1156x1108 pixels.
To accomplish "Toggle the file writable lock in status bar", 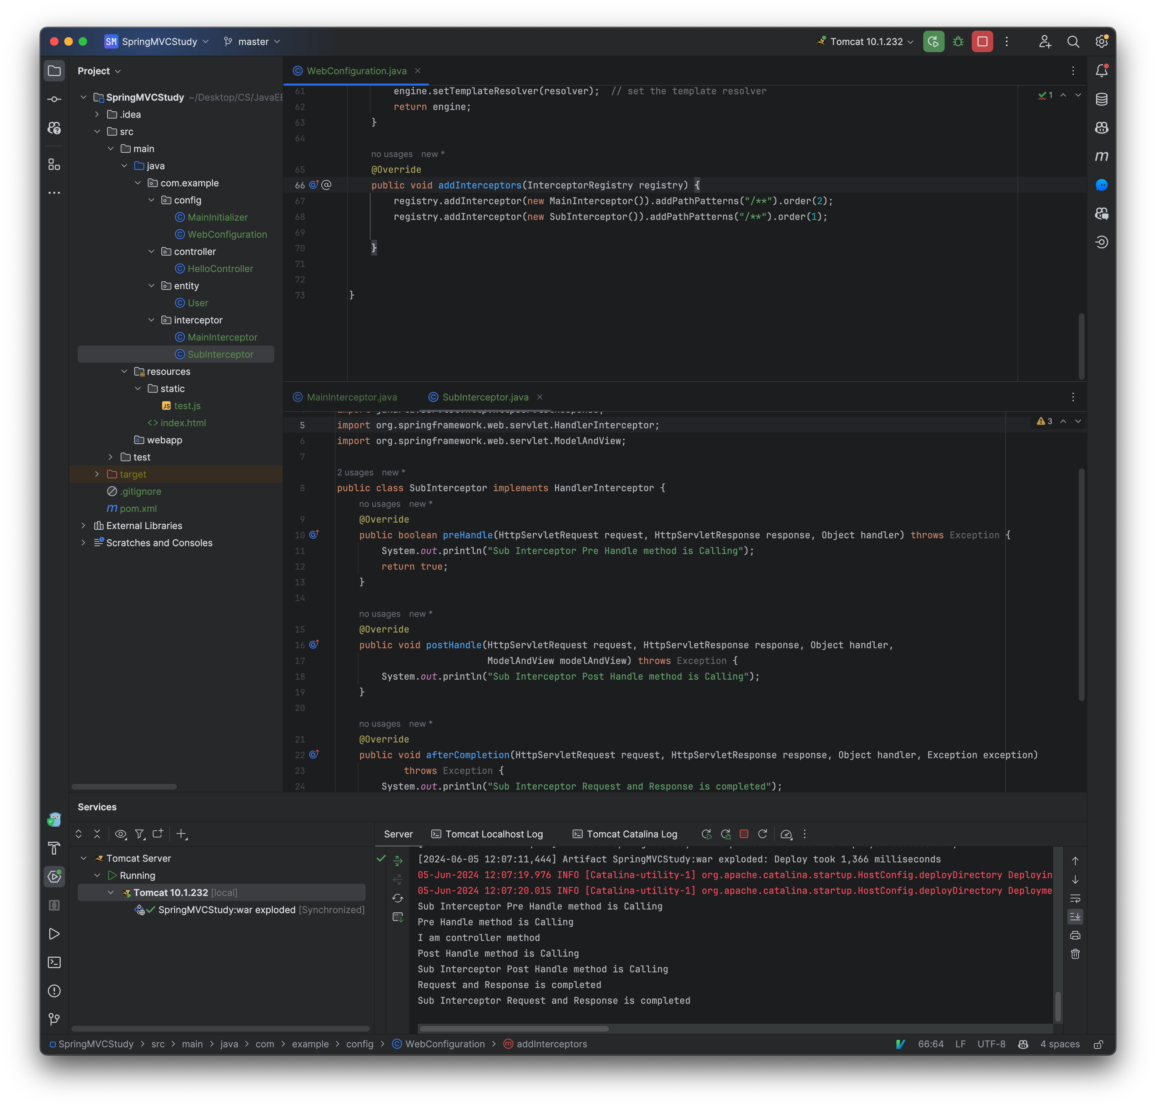I will (1098, 1044).
